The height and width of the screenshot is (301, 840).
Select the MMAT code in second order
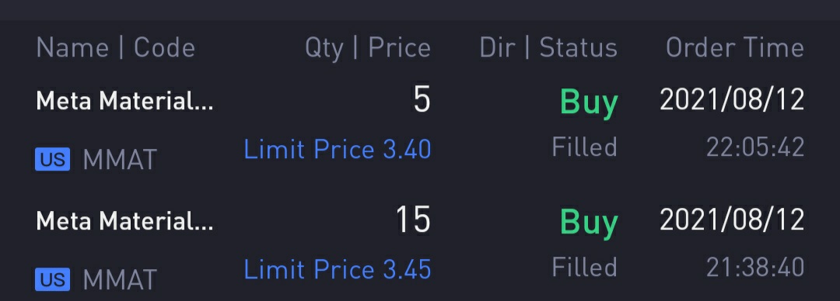click(x=120, y=280)
